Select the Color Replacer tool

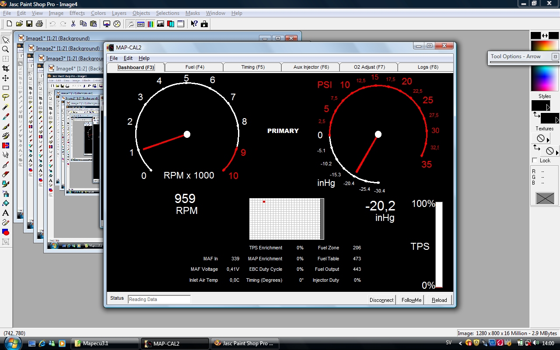(6, 145)
